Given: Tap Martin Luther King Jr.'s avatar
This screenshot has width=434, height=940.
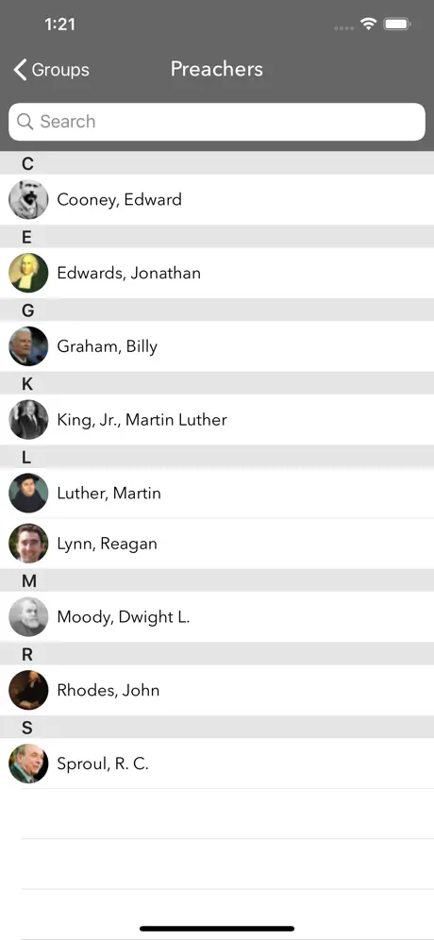Looking at the screenshot, I should (28, 420).
